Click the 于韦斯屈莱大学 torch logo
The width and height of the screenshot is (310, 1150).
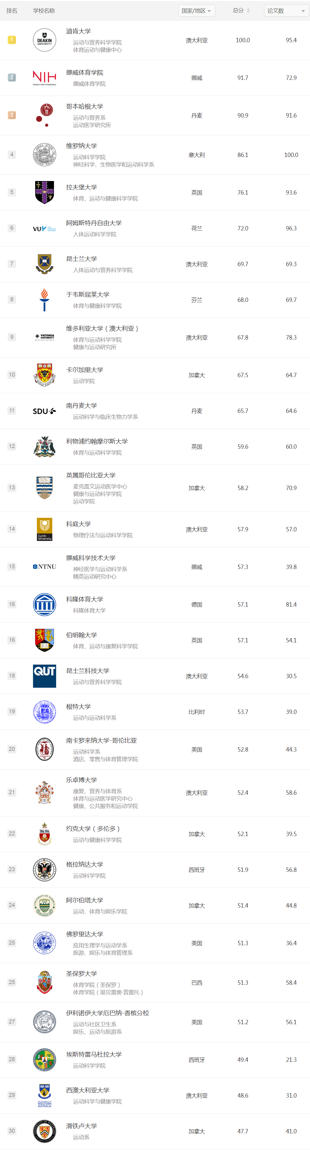point(45,299)
